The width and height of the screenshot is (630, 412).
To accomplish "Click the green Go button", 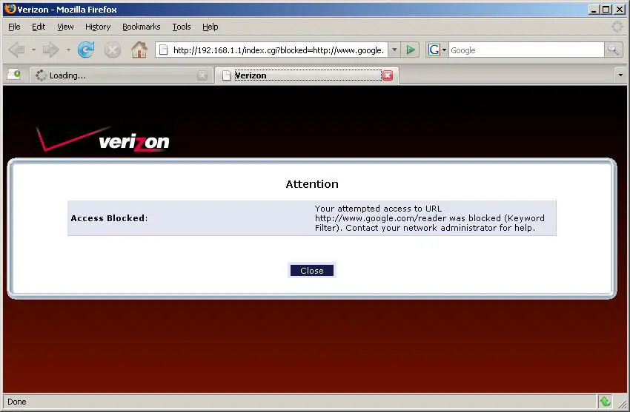I will (x=411, y=50).
